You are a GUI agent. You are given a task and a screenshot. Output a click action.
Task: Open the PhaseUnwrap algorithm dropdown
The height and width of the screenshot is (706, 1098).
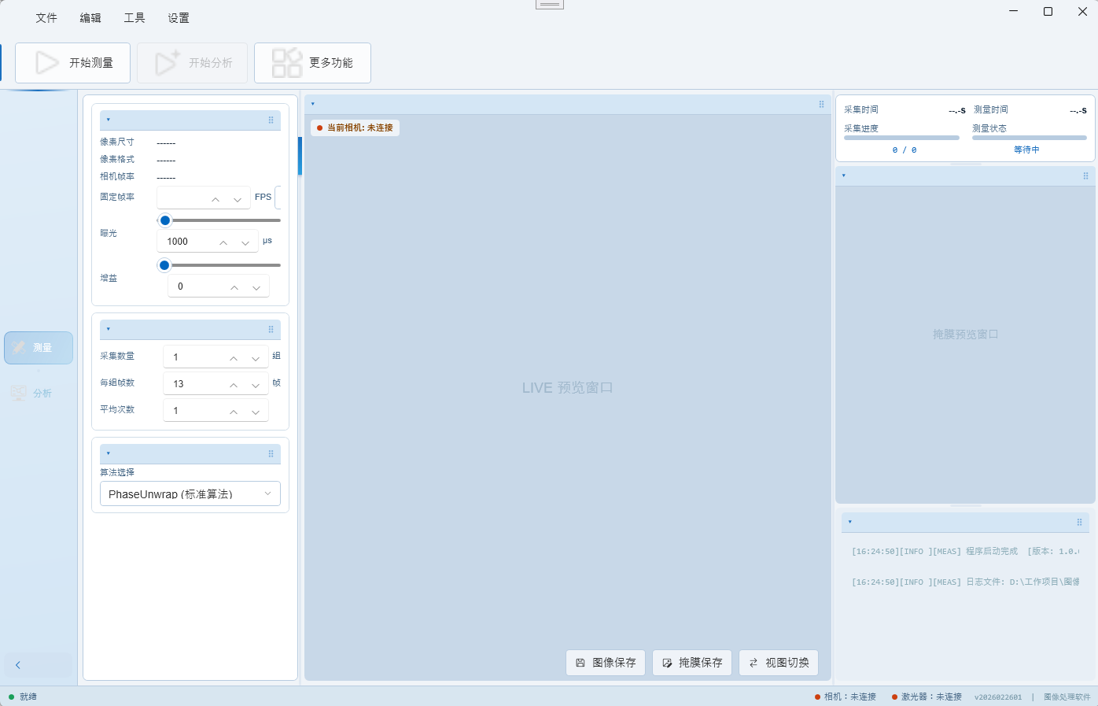tap(190, 494)
